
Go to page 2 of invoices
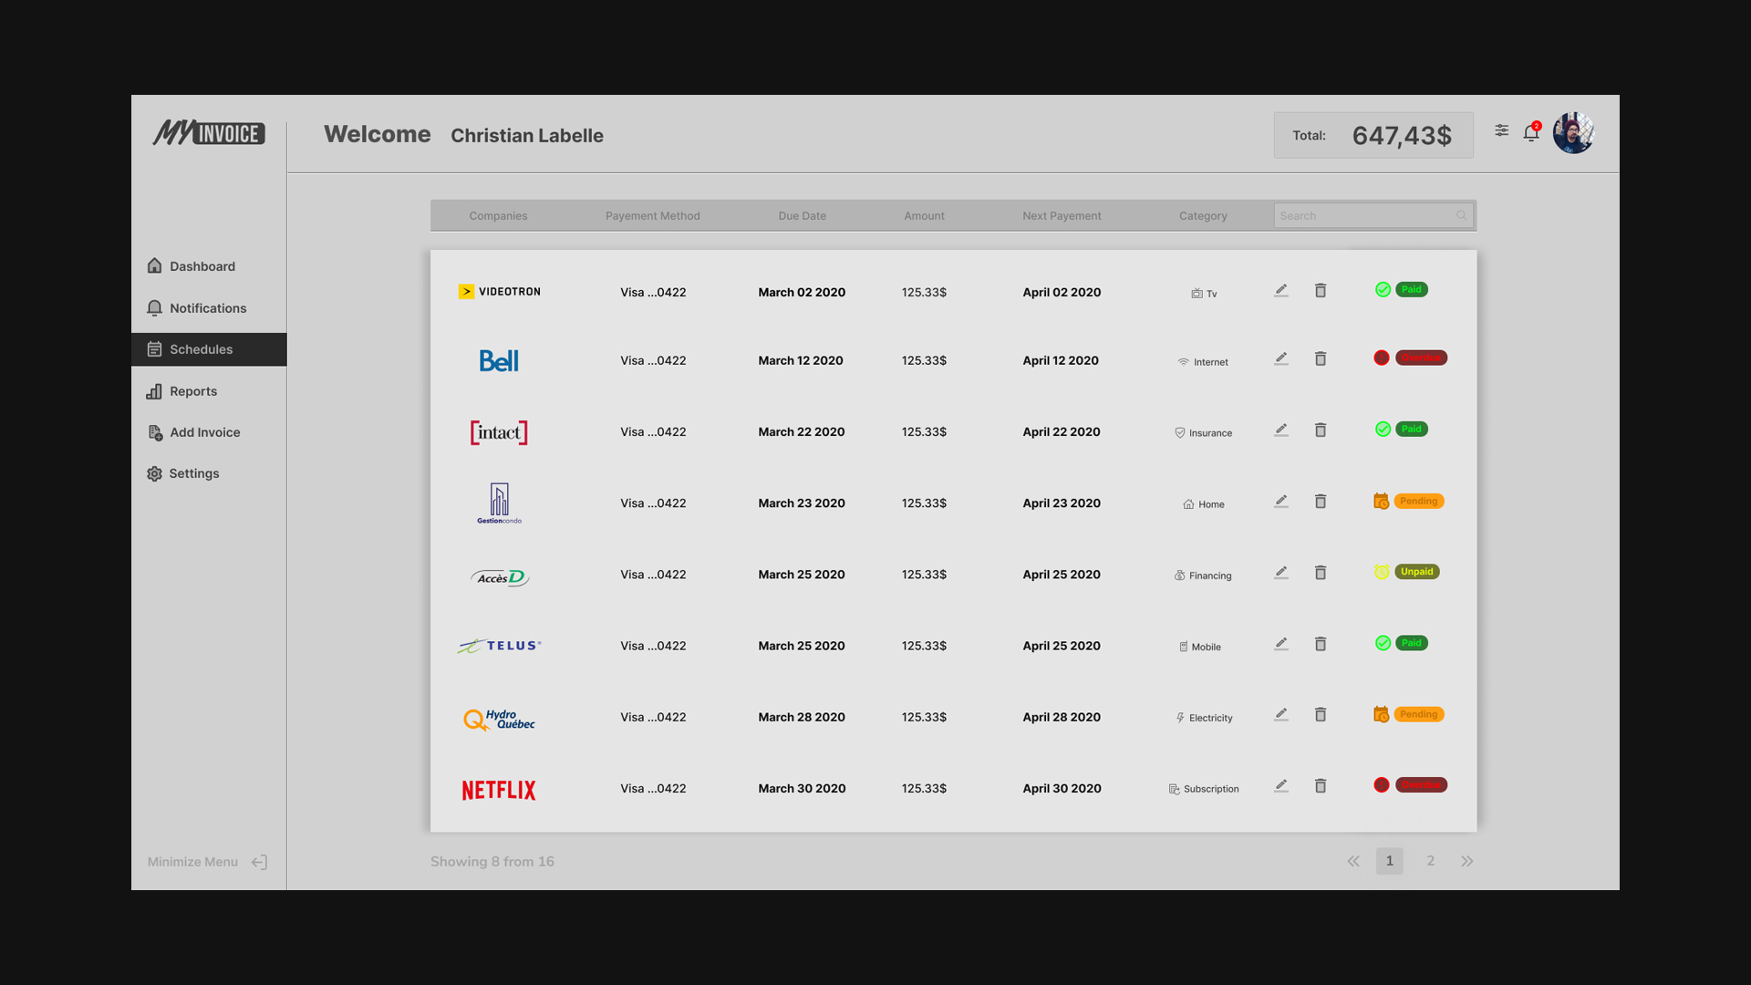[1431, 861]
